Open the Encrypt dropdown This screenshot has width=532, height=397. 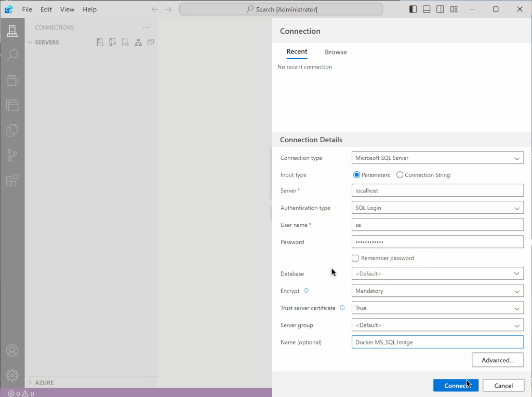437,291
